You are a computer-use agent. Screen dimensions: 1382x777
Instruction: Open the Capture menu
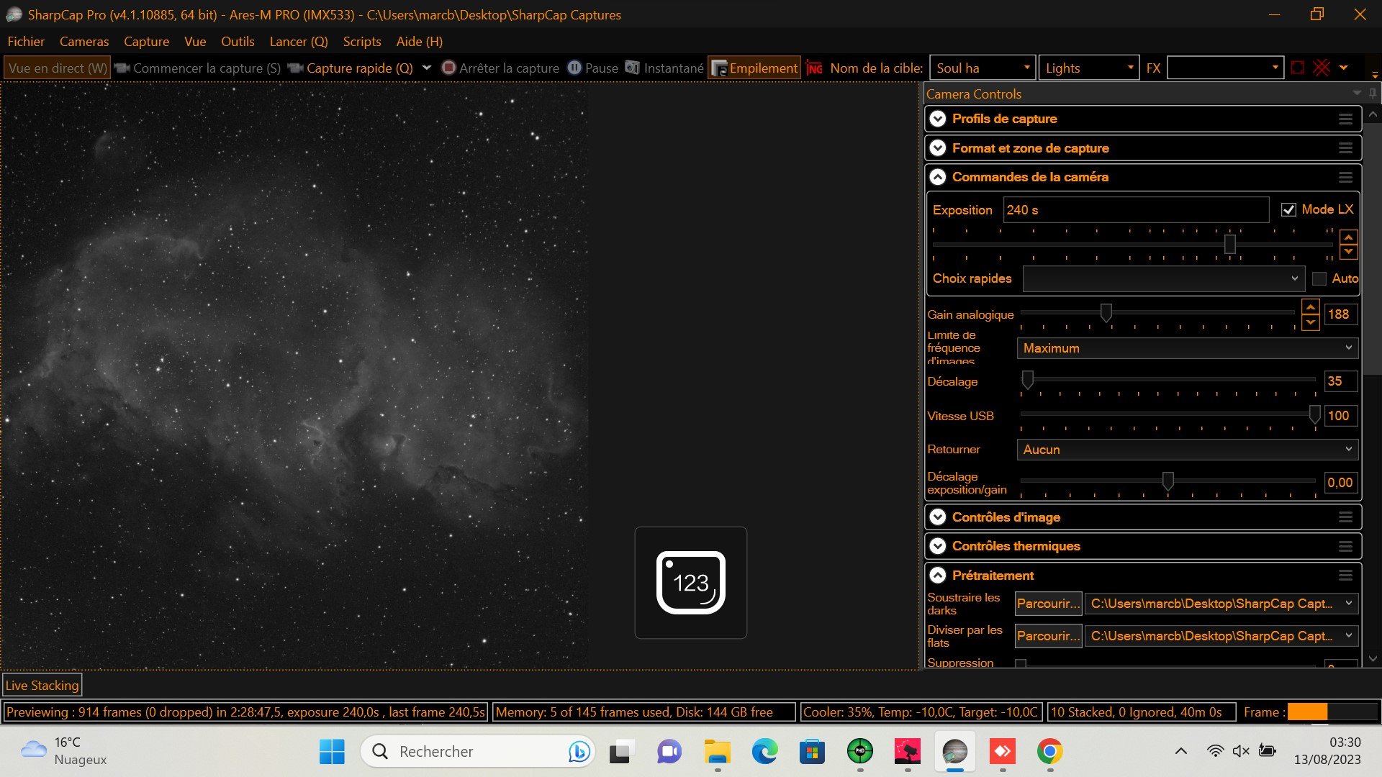point(146,42)
